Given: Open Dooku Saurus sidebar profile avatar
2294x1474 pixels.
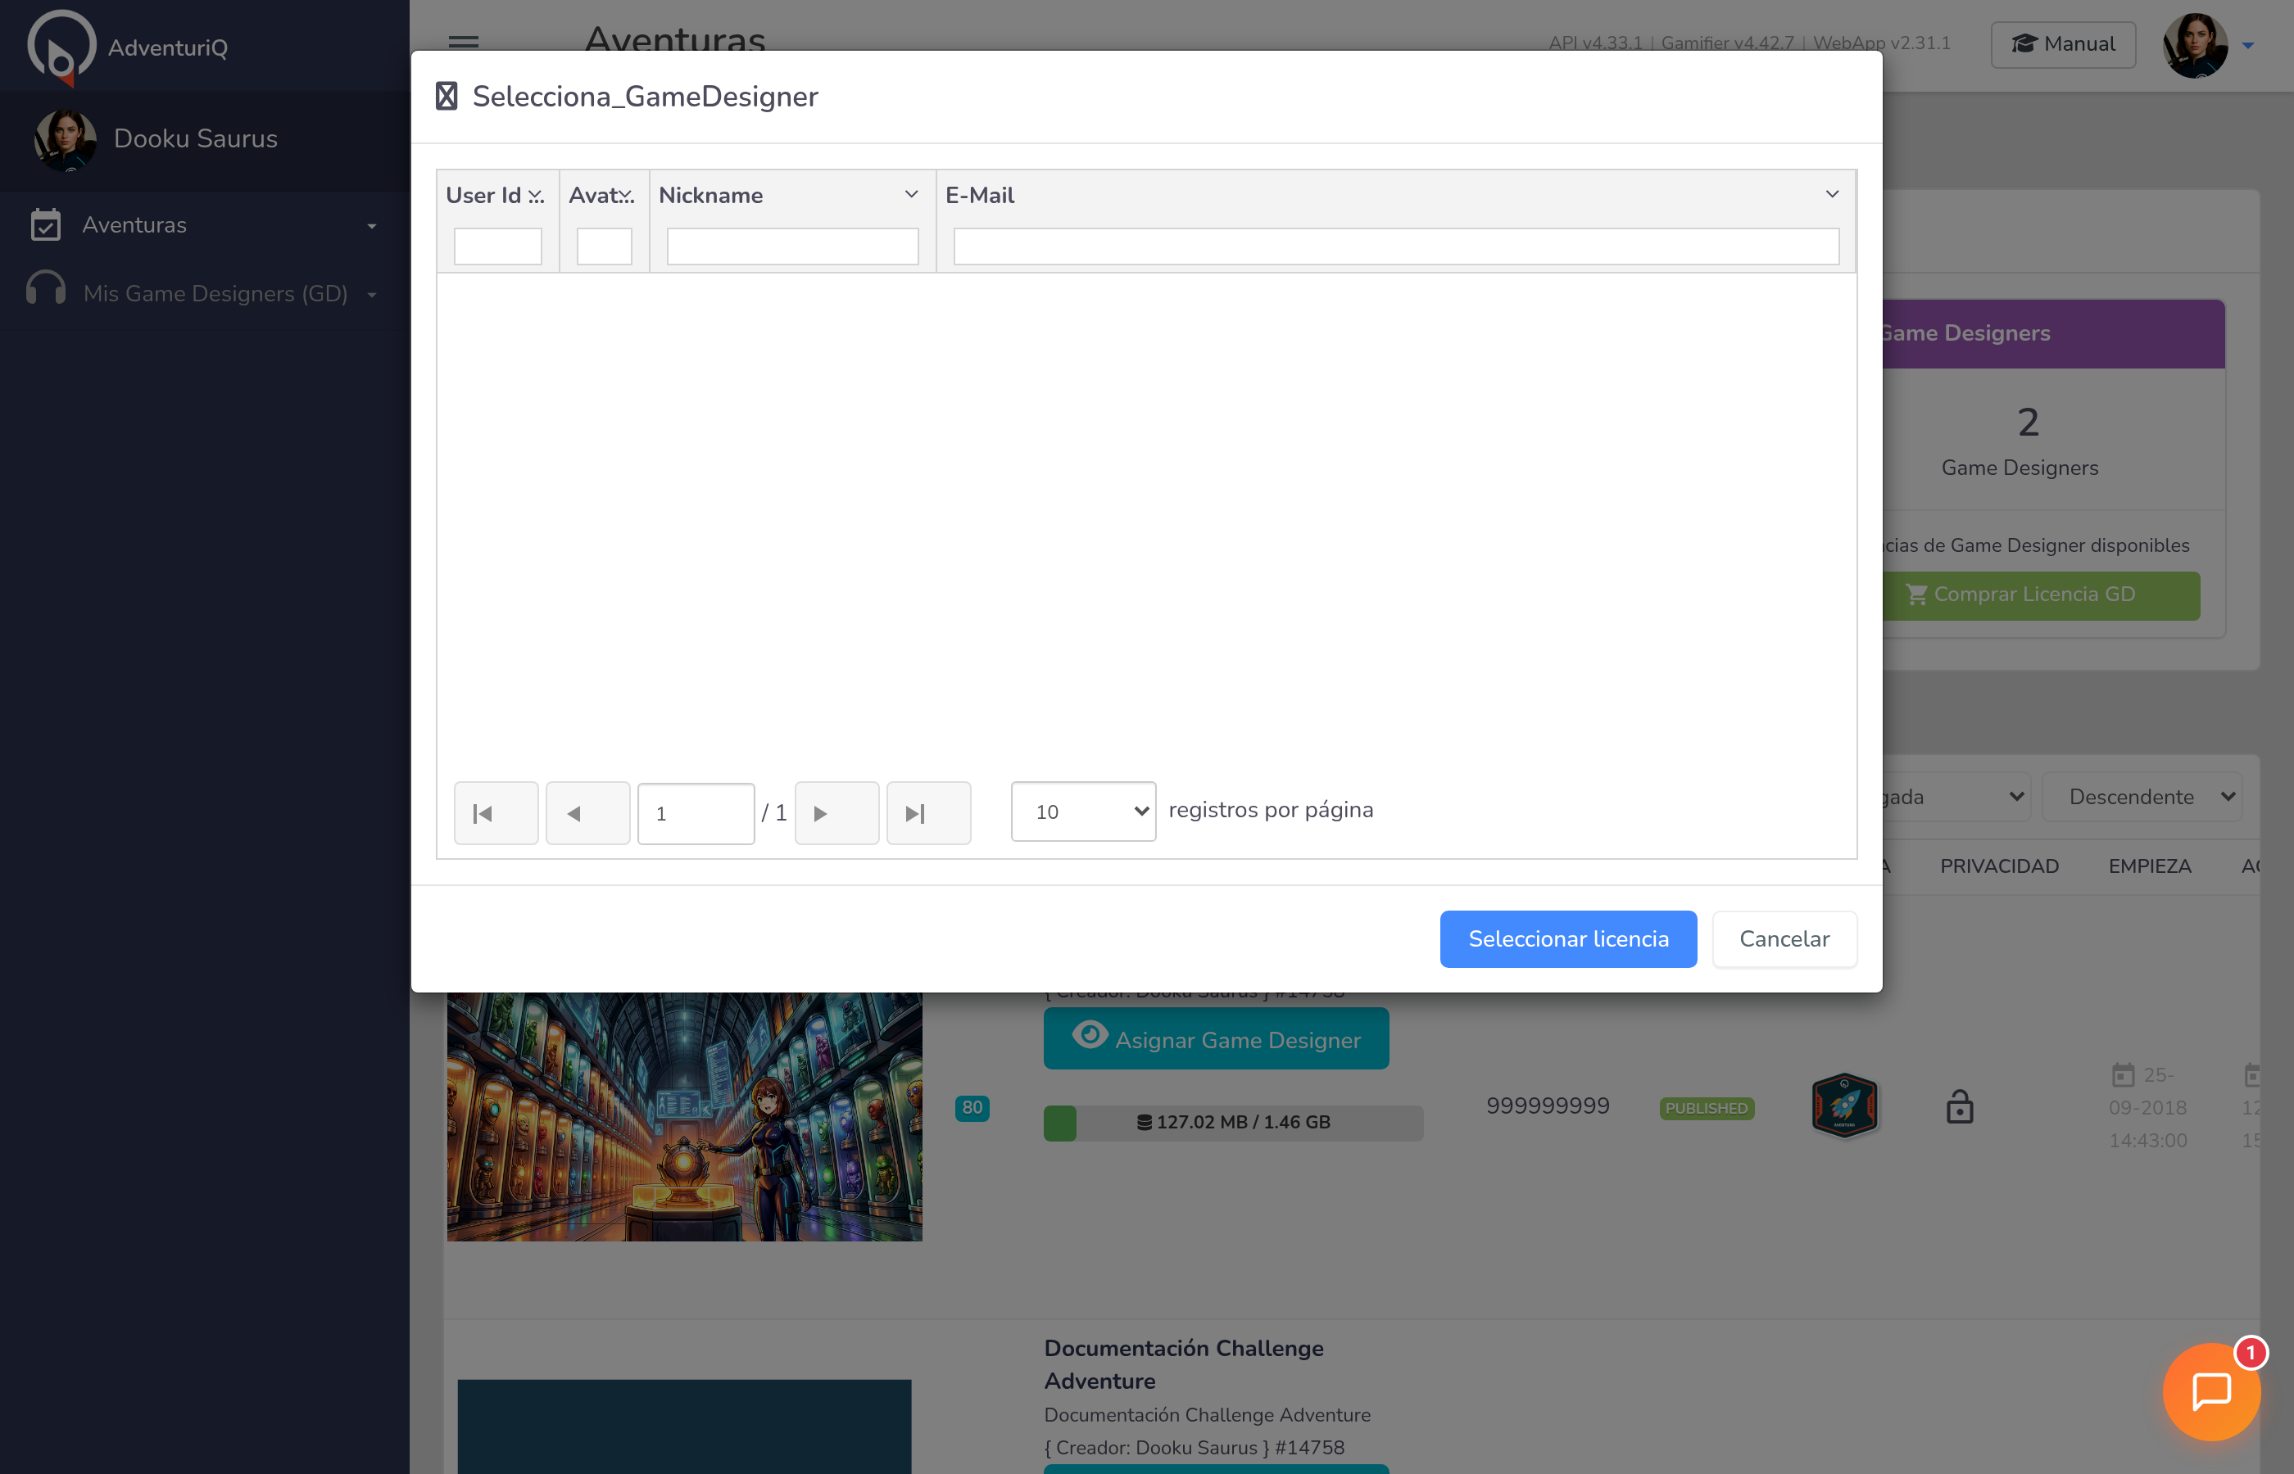Looking at the screenshot, I should 65,140.
